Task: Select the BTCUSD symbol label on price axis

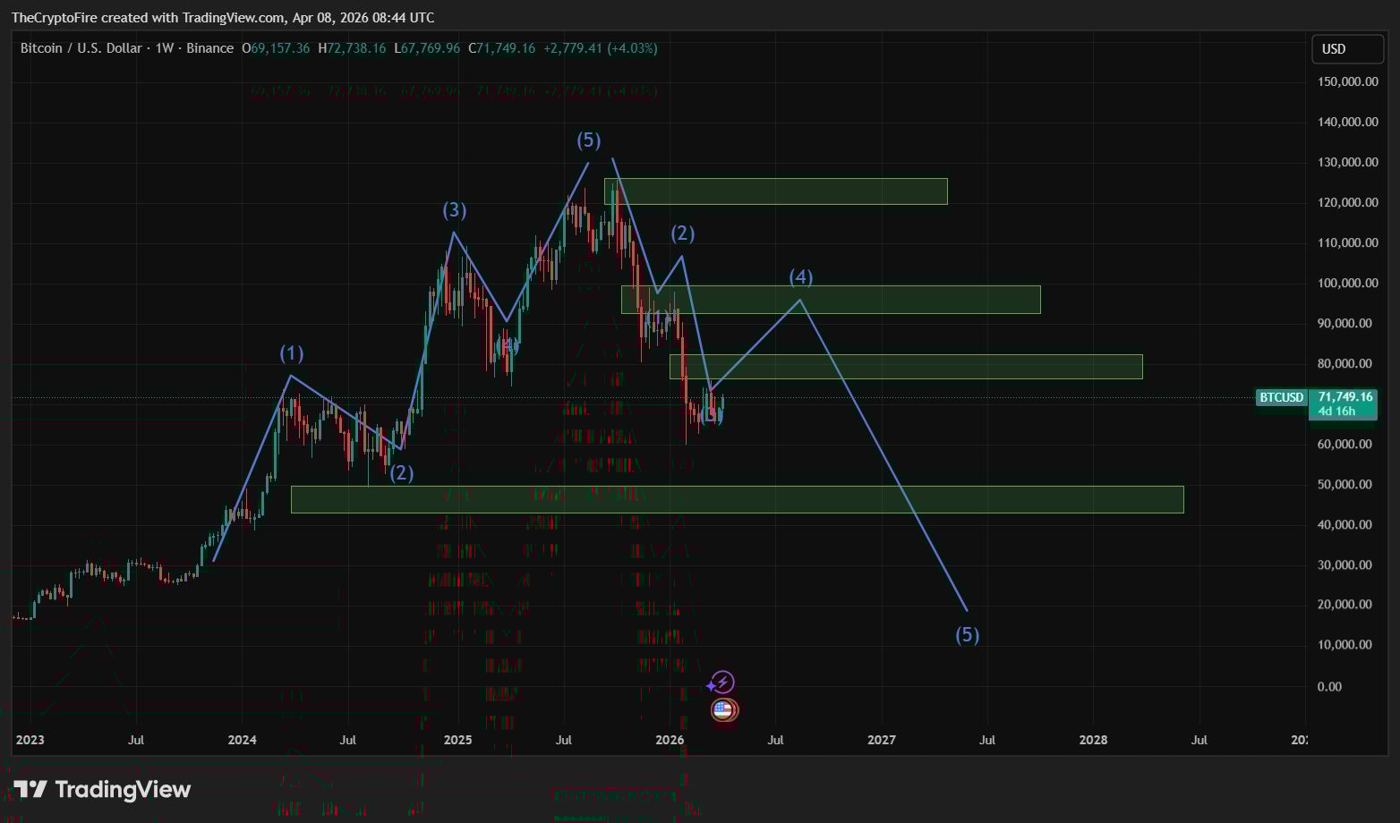Action: [1280, 396]
